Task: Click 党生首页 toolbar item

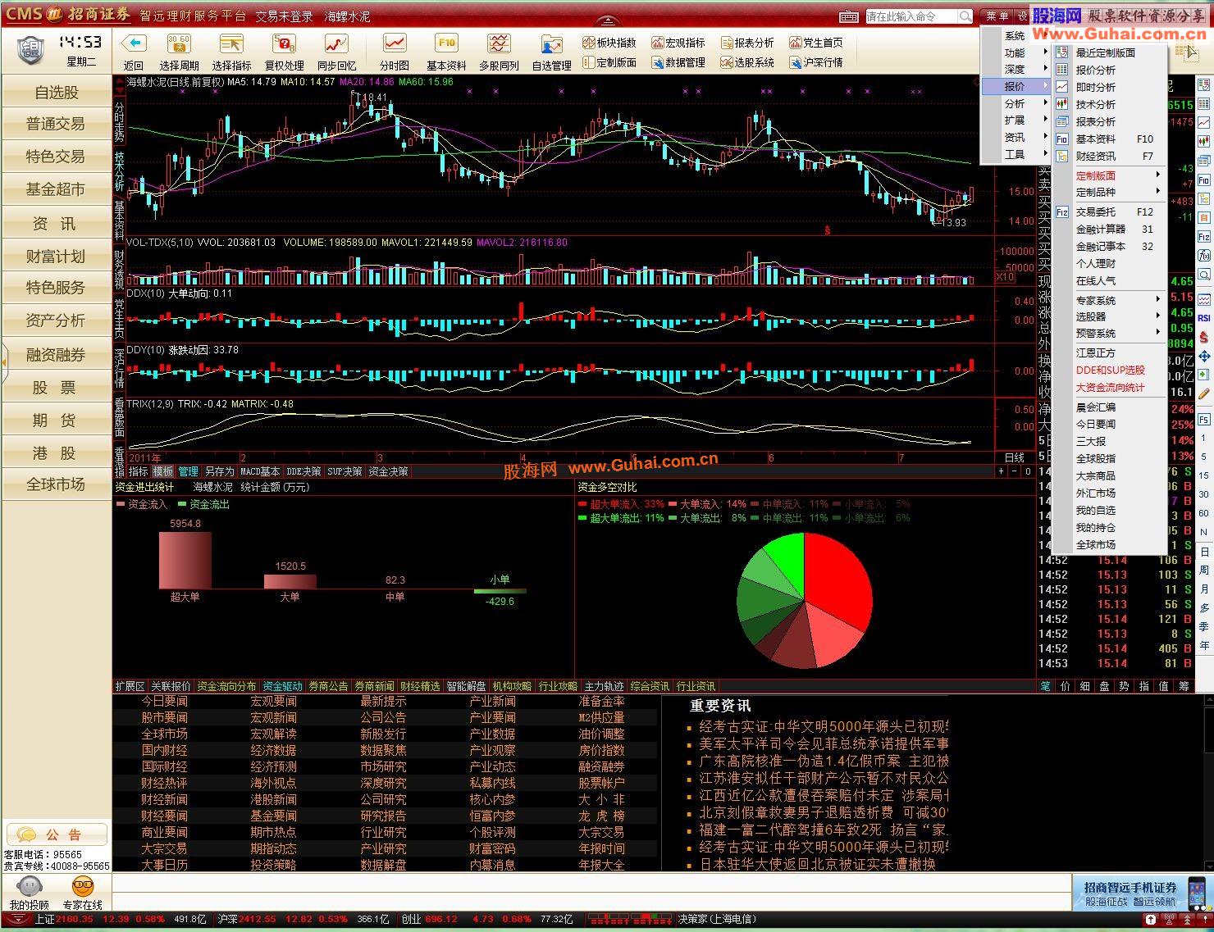Action: [816, 43]
